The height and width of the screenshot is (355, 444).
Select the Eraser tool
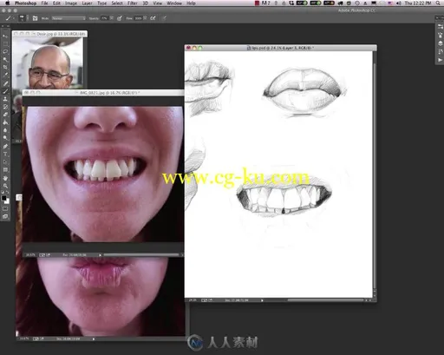(5, 115)
